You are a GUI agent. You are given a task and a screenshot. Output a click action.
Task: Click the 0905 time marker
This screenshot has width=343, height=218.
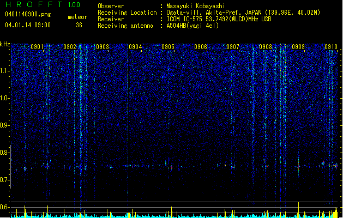[x=168, y=47]
